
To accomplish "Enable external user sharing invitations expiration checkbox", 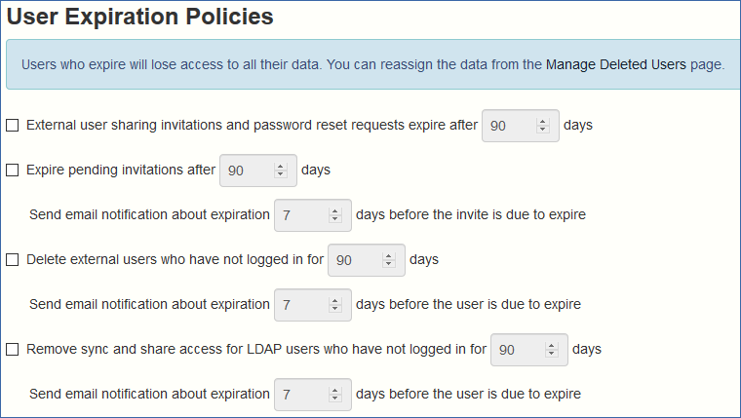I will (x=13, y=125).
